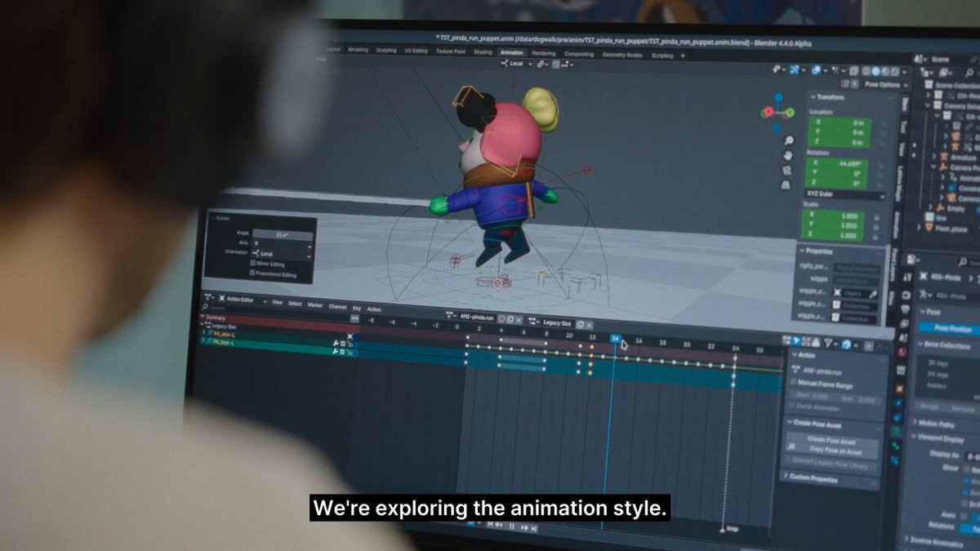This screenshot has width=980, height=551.
Task: Open the Select menu in Action Editor
Action: [295, 304]
